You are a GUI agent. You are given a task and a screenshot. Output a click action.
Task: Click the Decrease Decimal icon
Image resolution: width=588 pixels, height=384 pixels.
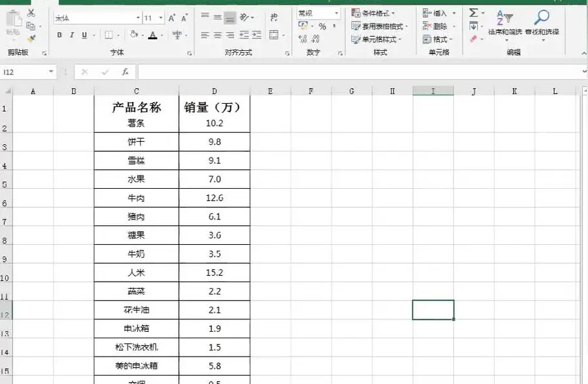click(x=316, y=39)
